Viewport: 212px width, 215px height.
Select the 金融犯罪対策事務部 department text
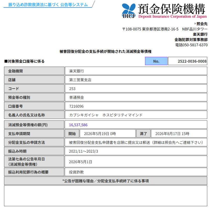coord(191,40)
